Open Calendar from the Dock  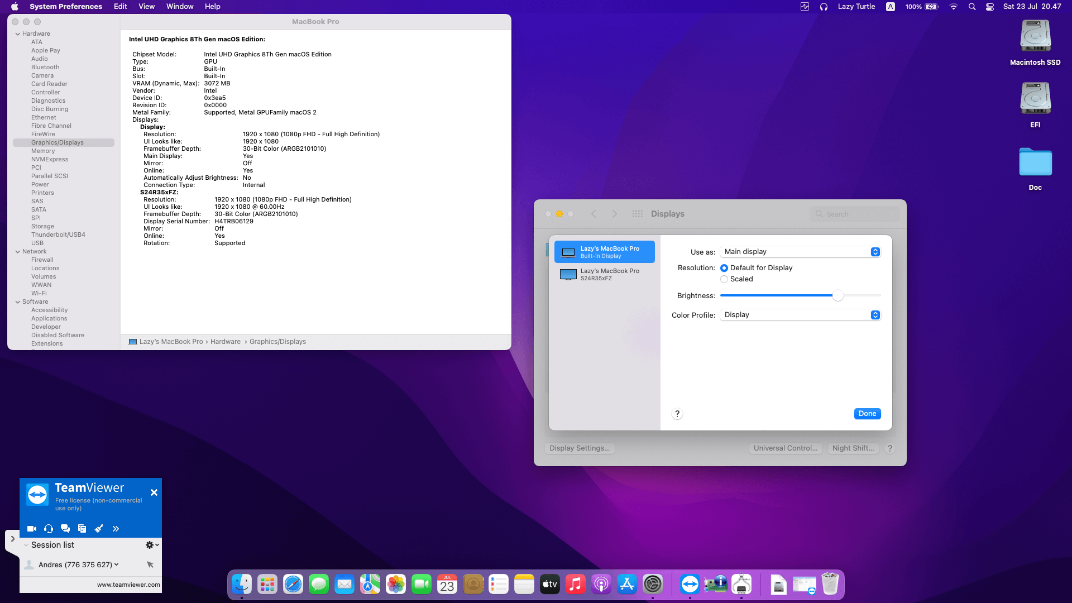(447, 585)
